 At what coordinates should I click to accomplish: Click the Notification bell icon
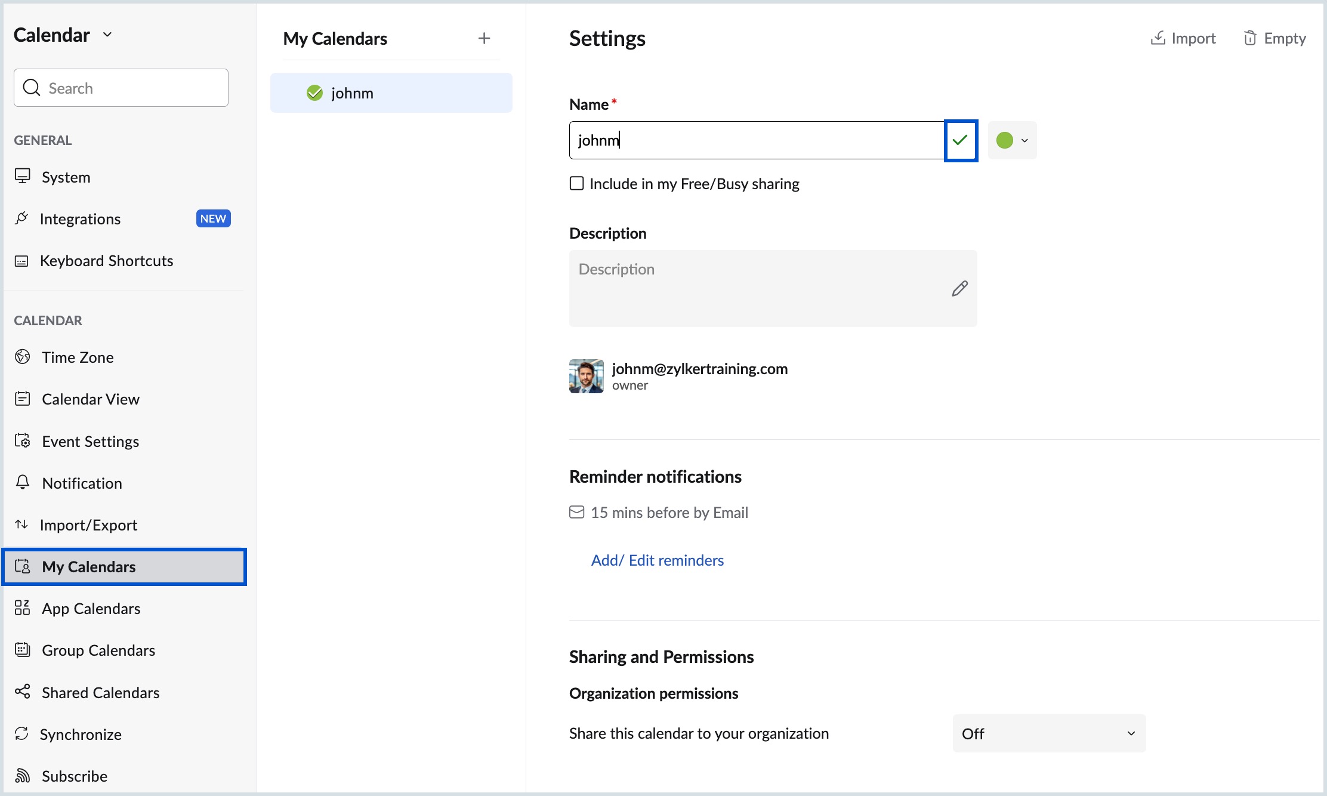click(23, 483)
